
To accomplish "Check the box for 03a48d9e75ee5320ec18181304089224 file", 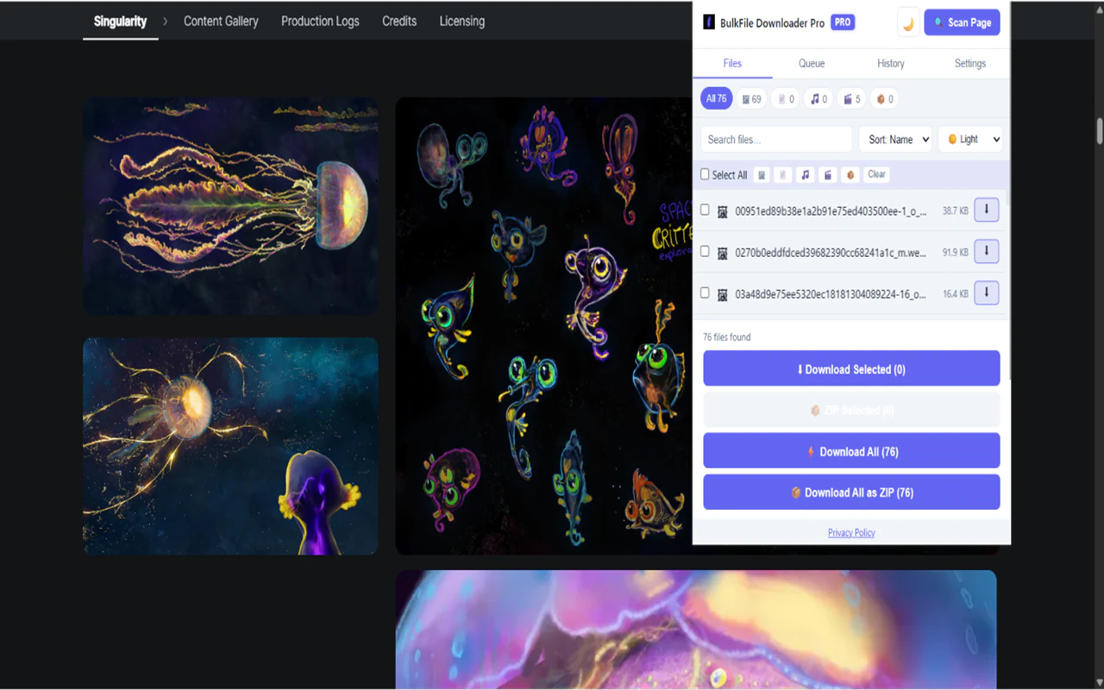I will click(x=705, y=292).
